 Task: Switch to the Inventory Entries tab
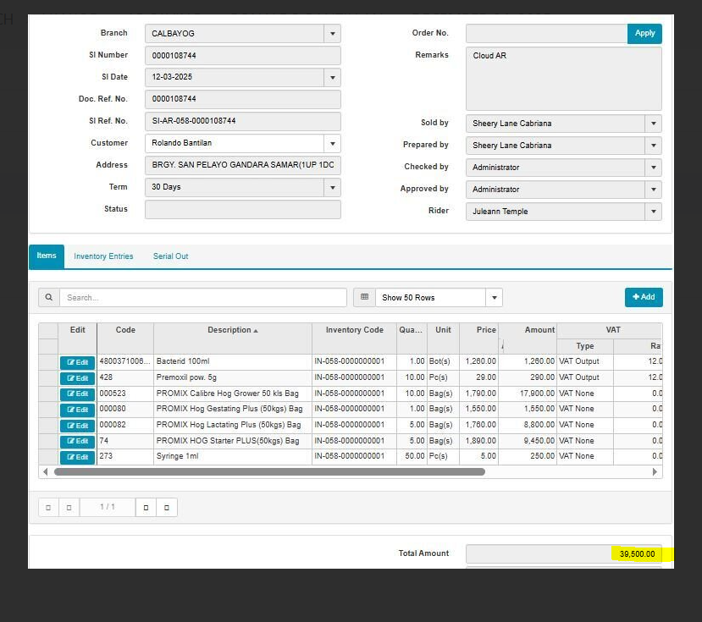click(x=103, y=256)
